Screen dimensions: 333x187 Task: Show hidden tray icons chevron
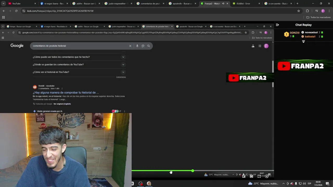click(284, 184)
